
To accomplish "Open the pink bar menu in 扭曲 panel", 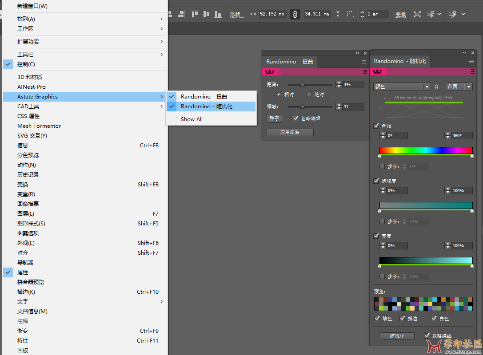I will 365,72.
